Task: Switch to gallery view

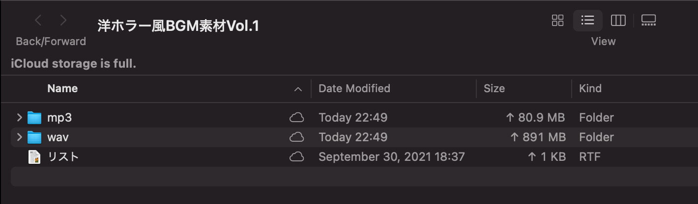Action: click(x=649, y=20)
